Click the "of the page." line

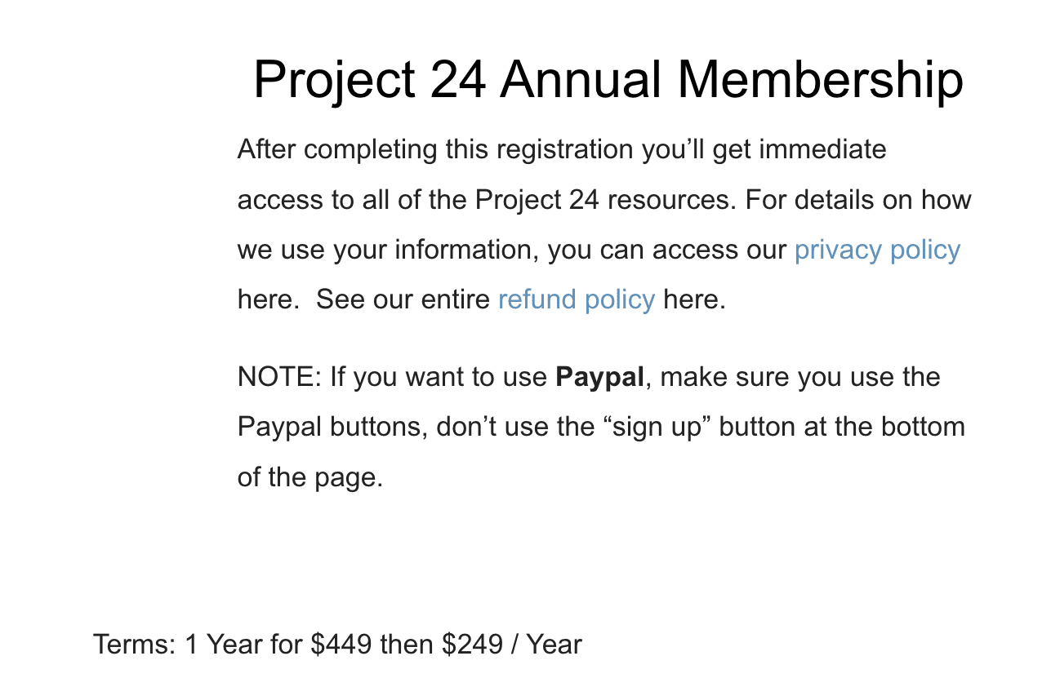click(310, 478)
